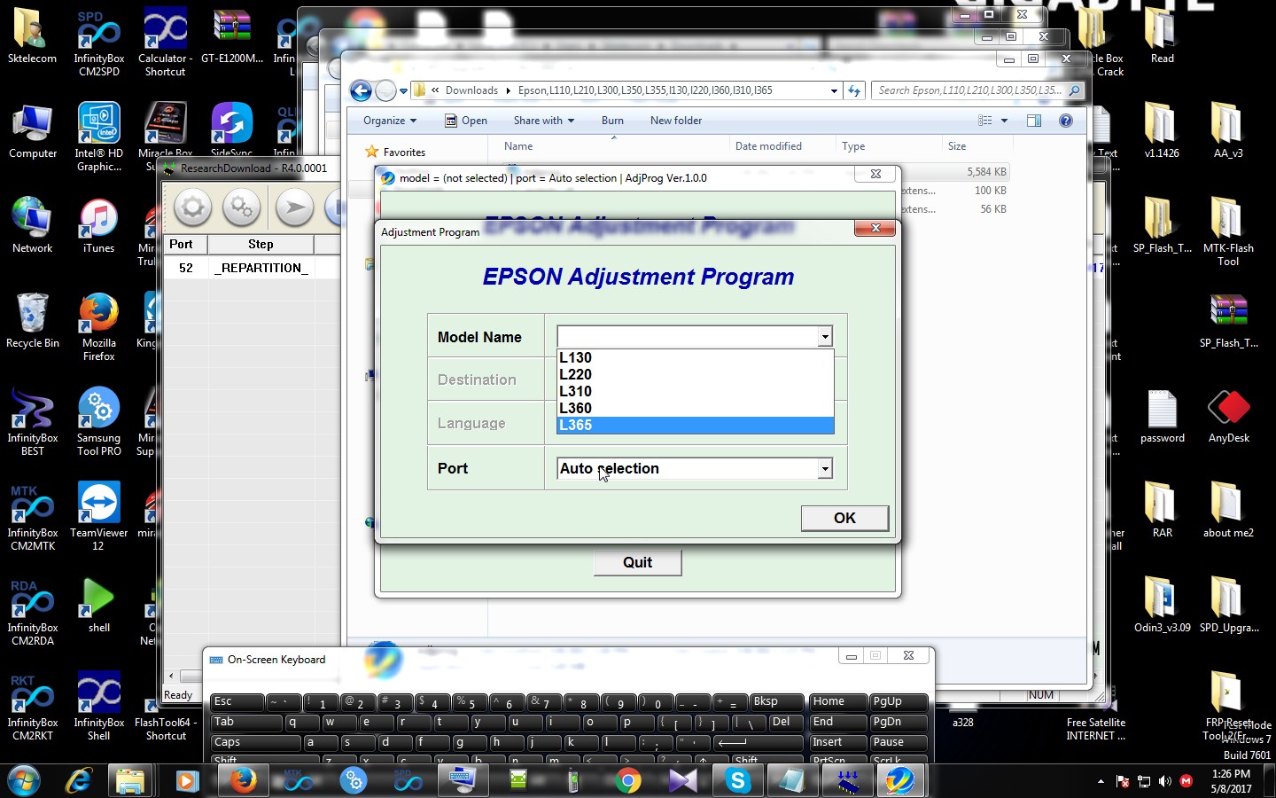This screenshot has width=1276, height=798.
Task: Open Google Chrome from taskbar
Action: click(x=628, y=781)
